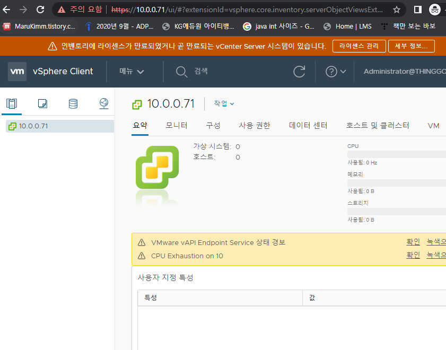Bookmark this page with the star icon
446x350 pixels.
click(397, 10)
